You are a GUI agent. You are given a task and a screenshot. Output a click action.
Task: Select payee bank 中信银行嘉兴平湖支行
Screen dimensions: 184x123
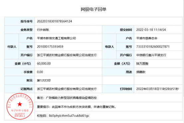click(x=151, y=55)
